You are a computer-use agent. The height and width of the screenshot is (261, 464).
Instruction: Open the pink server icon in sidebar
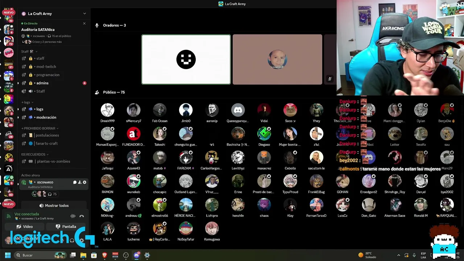pos(9,53)
